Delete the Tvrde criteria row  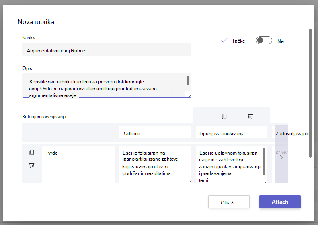[x=32, y=165]
